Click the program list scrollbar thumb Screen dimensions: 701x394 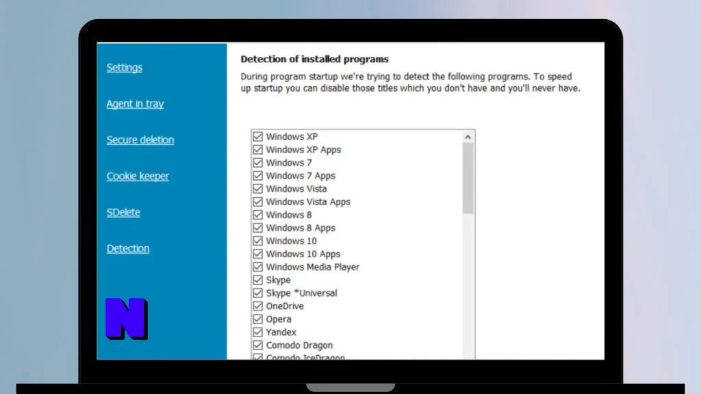pos(468,179)
